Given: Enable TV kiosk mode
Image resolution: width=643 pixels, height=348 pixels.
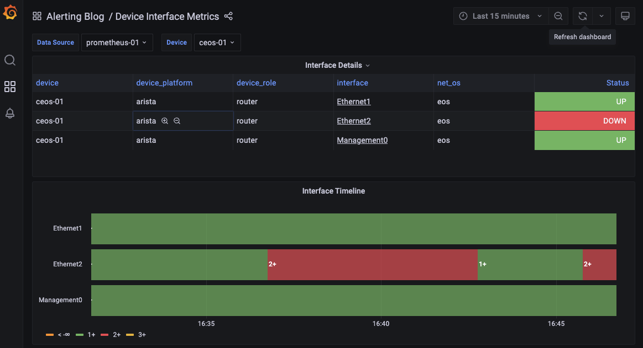Looking at the screenshot, I should (625, 16).
